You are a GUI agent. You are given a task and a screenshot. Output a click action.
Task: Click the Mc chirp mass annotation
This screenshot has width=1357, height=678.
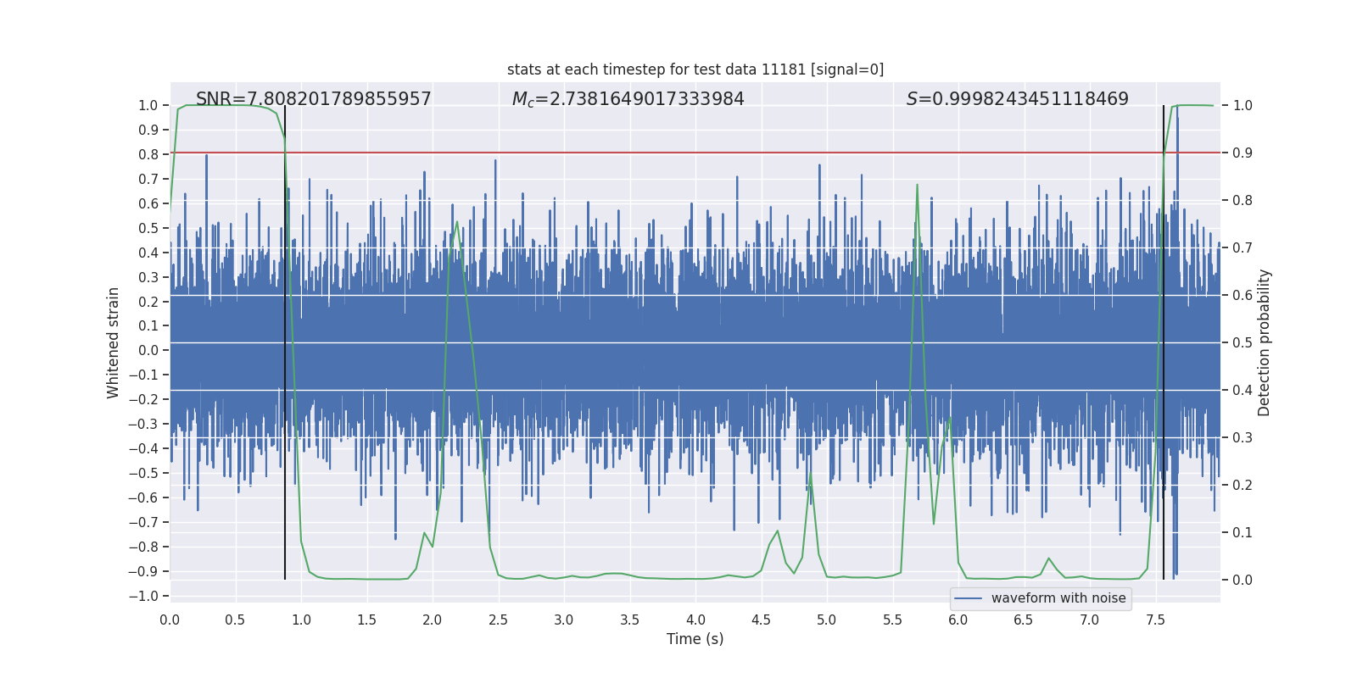tap(628, 99)
